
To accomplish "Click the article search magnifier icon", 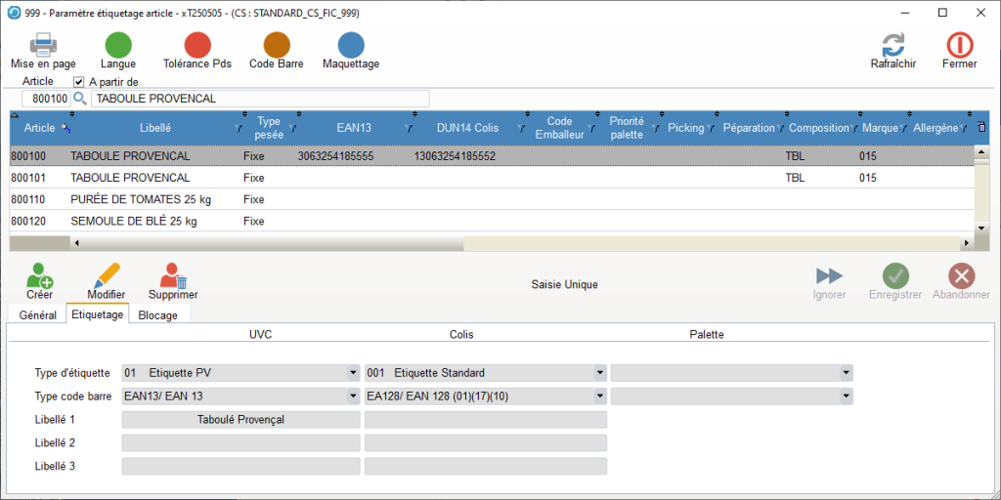I will (x=80, y=99).
